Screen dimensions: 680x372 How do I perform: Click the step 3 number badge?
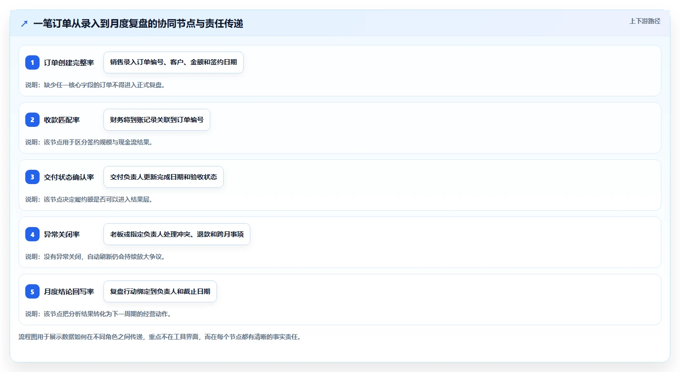(x=32, y=177)
